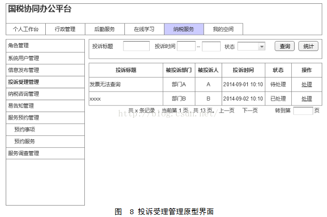Click the 国税协同办公平台 title
The image size is (327, 217).
pos(40,9)
